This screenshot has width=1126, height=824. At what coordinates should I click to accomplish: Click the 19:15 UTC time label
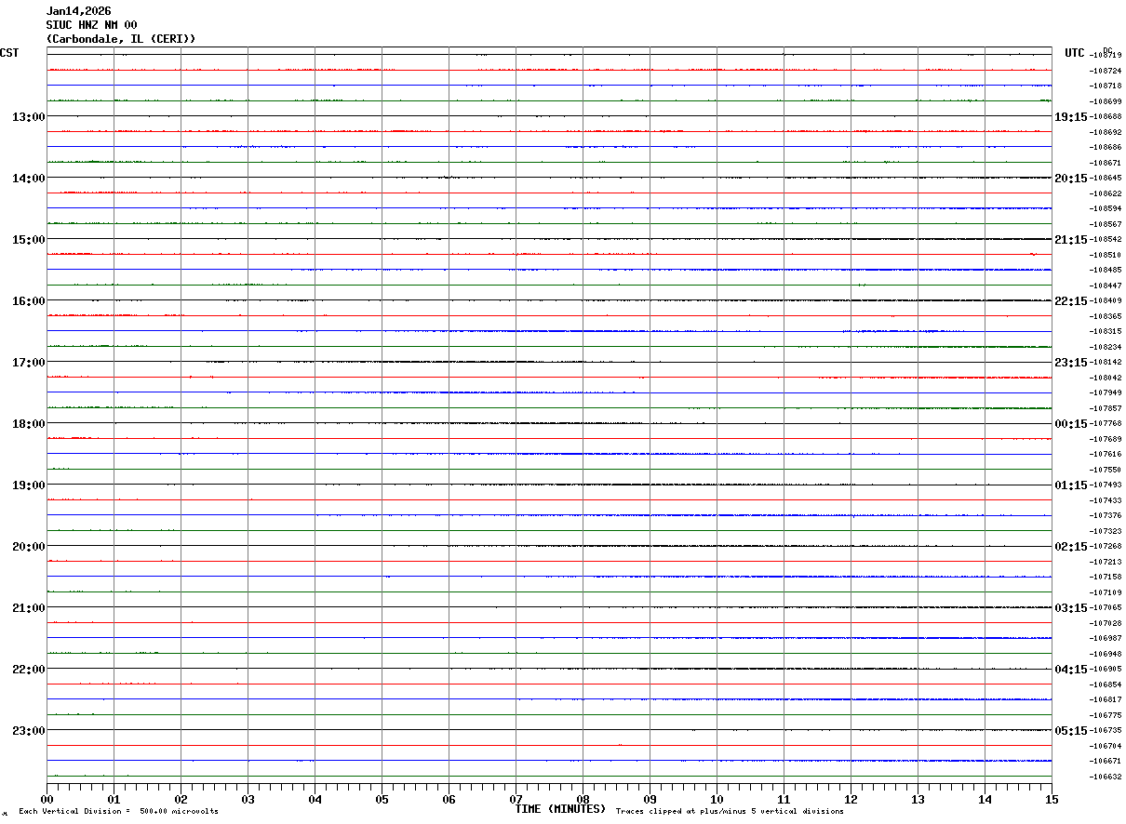(x=1071, y=116)
